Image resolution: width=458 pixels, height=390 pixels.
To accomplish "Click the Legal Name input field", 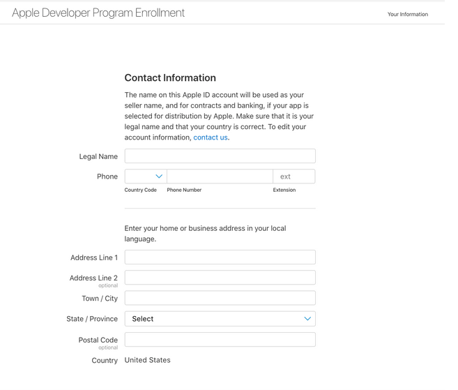I will (x=220, y=156).
